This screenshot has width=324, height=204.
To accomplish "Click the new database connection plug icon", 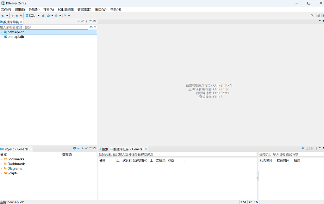I will tap(3, 15).
